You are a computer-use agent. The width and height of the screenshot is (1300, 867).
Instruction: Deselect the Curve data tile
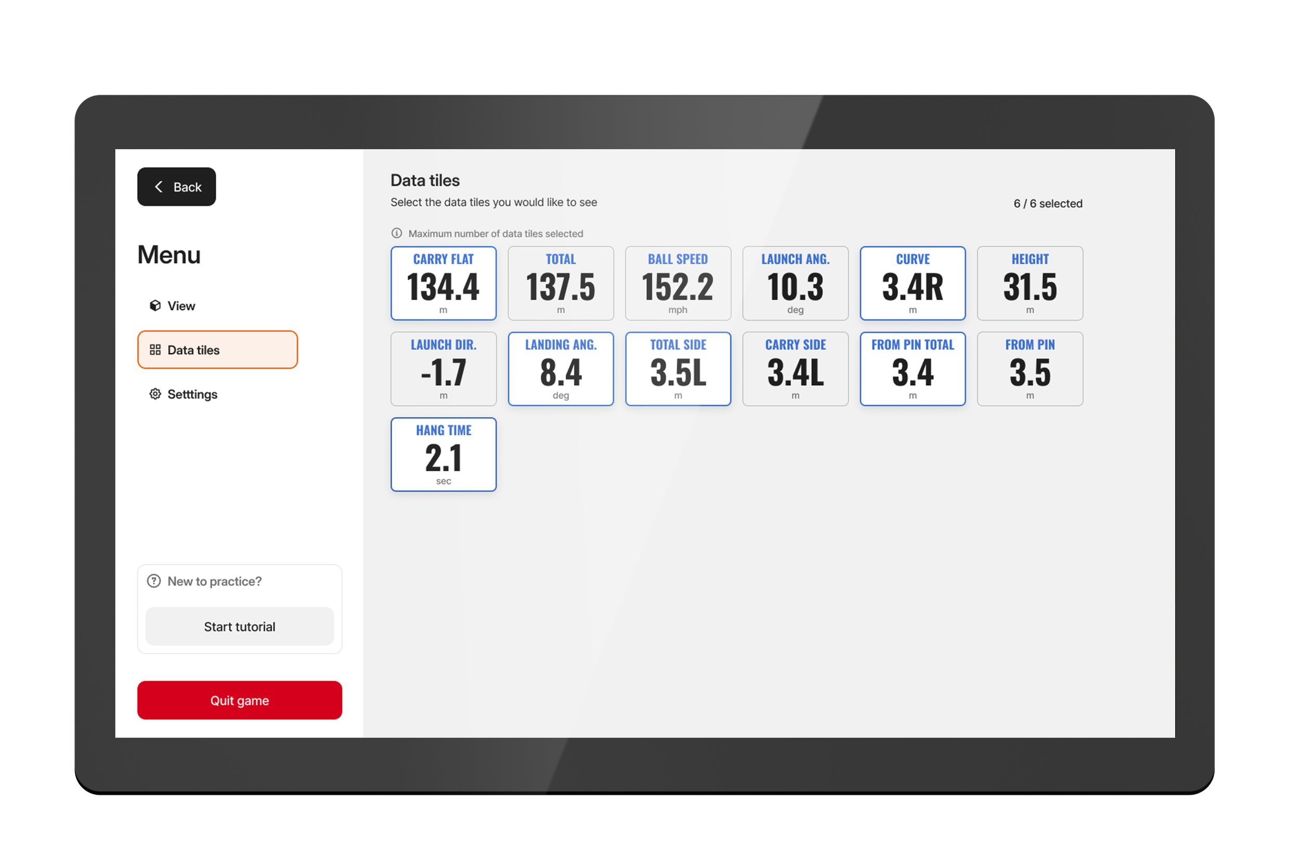click(913, 283)
